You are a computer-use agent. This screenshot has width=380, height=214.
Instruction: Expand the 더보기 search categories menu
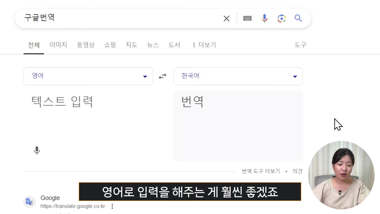coord(204,45)
